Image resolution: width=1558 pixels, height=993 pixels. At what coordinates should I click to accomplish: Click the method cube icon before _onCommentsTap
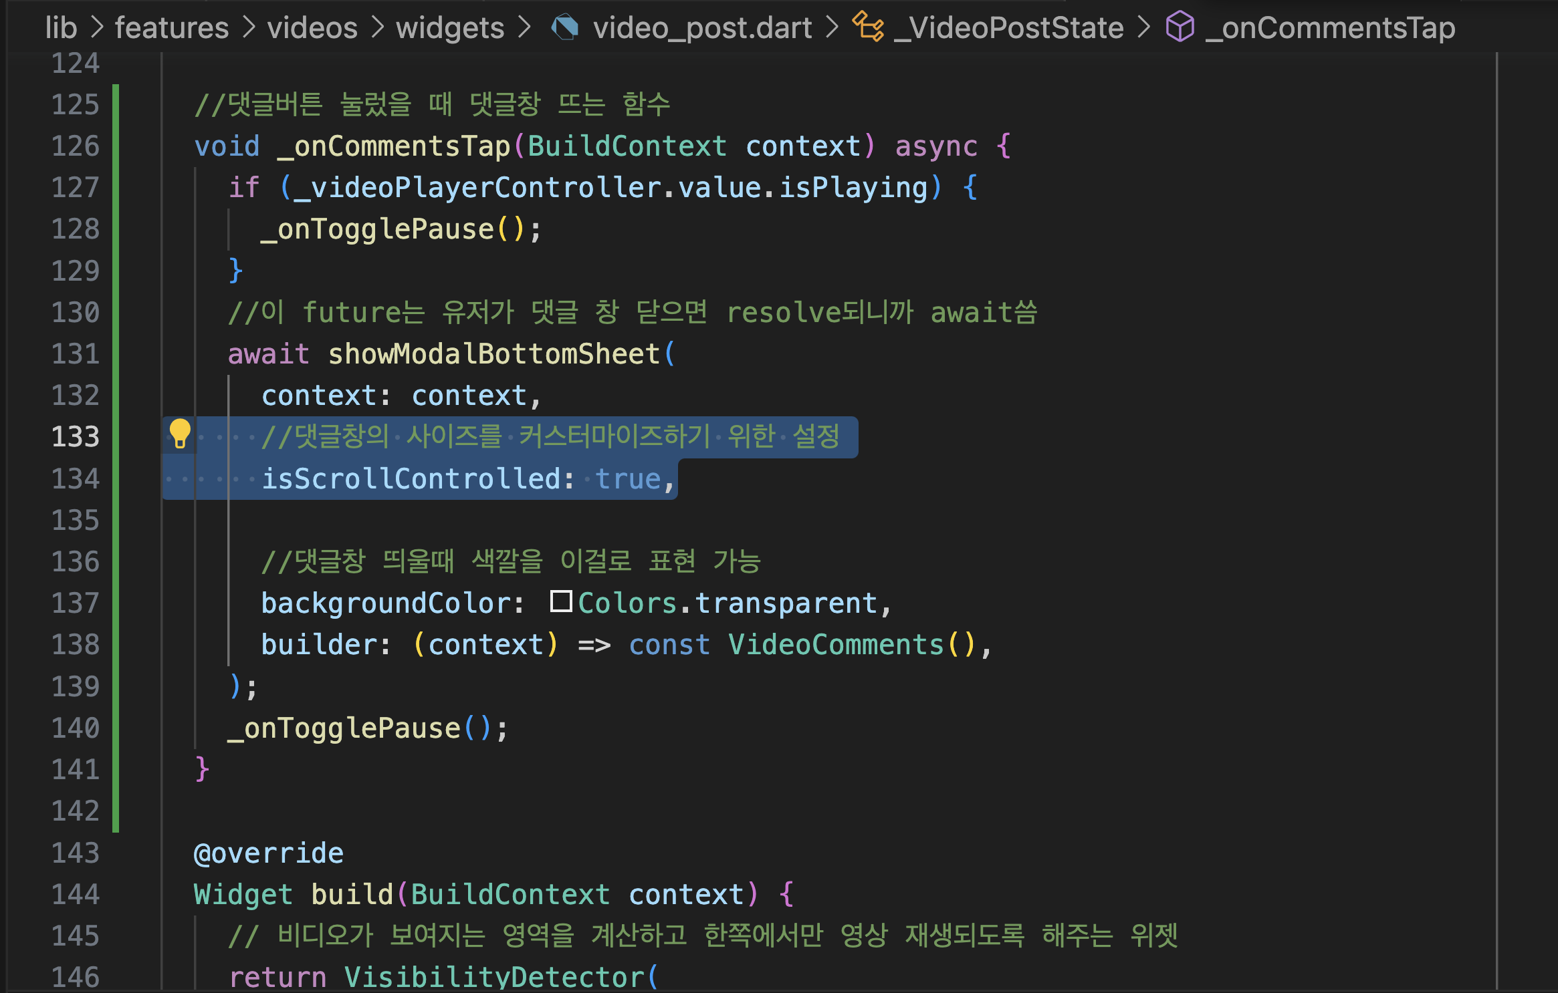click(1180, 27)
